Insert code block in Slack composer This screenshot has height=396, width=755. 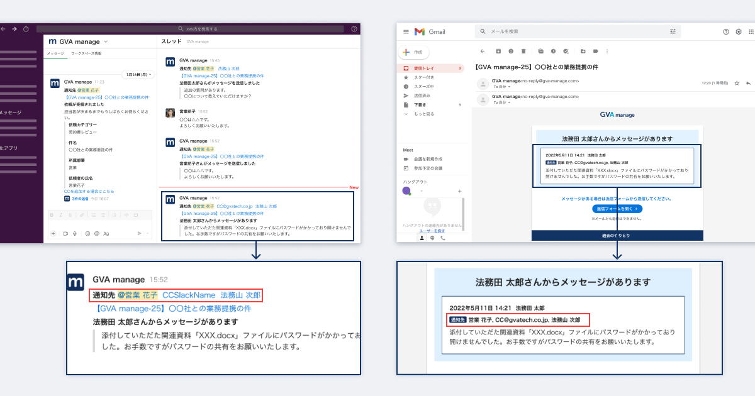pyautogui.click(x=136, y=215)
